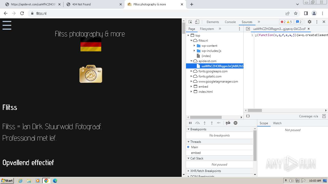The image size is (328, 184).
Task: Collapse the flitss.nl domain node
Action: (x=191, y=41)
